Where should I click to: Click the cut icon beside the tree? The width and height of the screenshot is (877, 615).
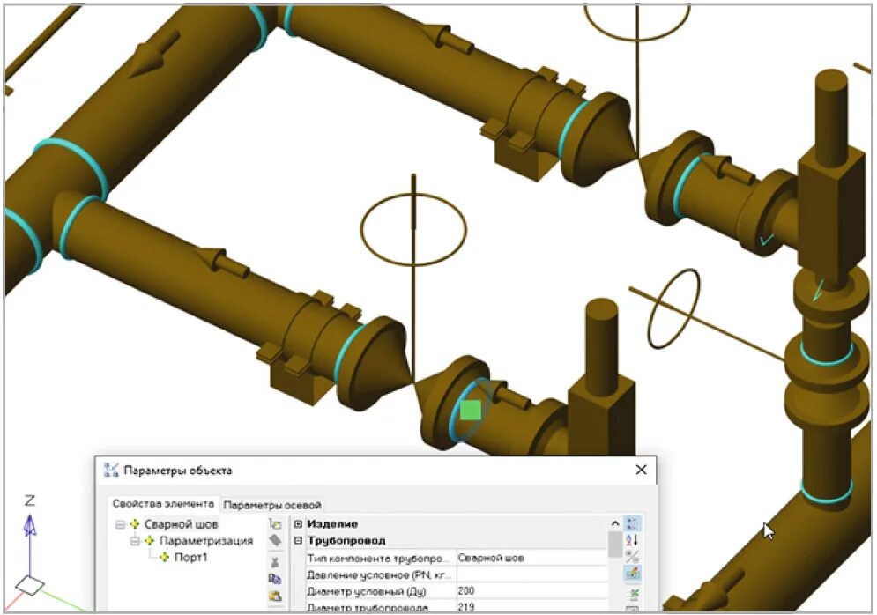tap(275, 562)
